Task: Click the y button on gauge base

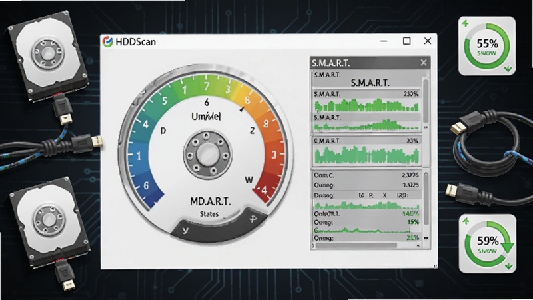Action: coord(185,230)
